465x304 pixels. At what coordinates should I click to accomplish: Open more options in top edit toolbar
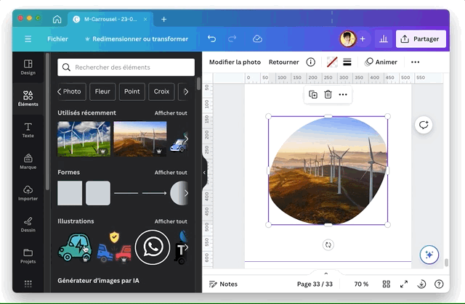point(415,62)
